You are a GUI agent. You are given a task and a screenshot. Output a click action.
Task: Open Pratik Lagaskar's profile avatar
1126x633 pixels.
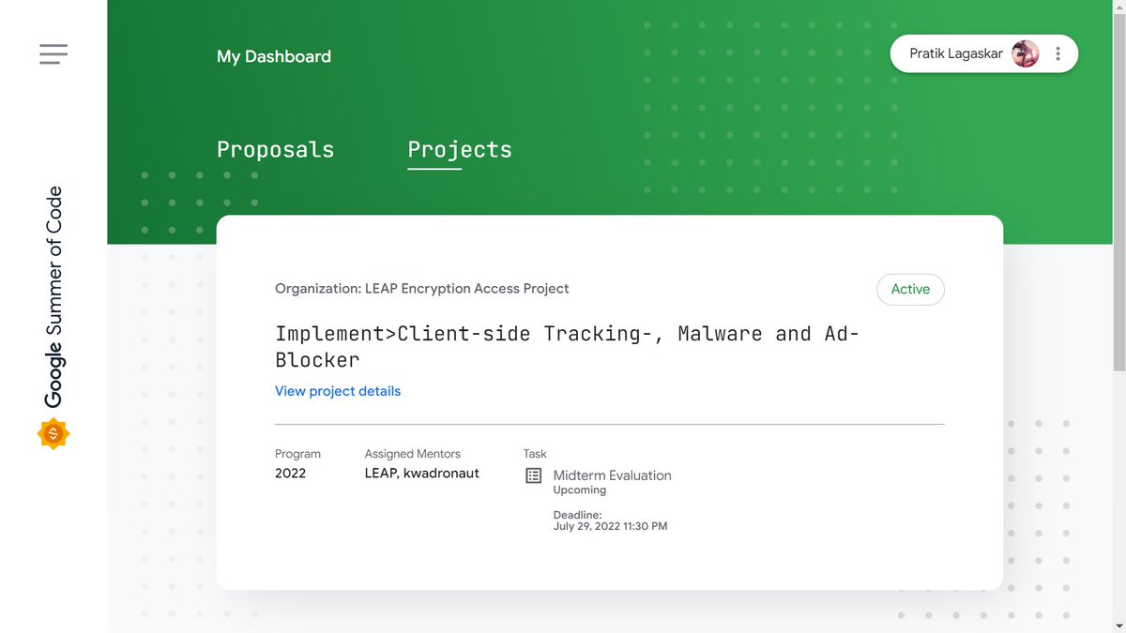(x=1025, y=53)
